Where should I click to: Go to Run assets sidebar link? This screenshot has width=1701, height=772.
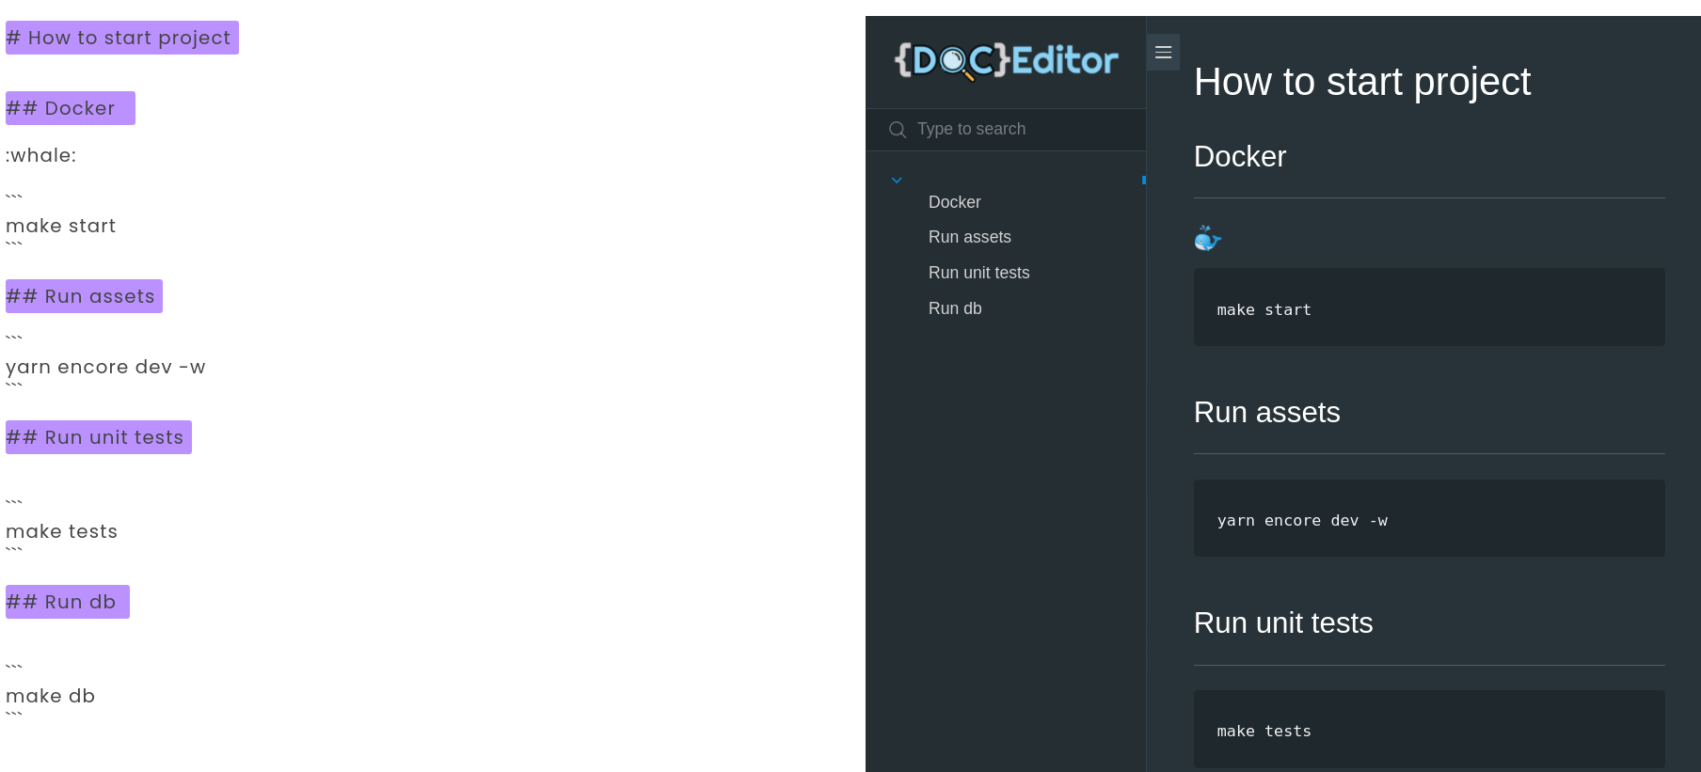click(969, 237)
